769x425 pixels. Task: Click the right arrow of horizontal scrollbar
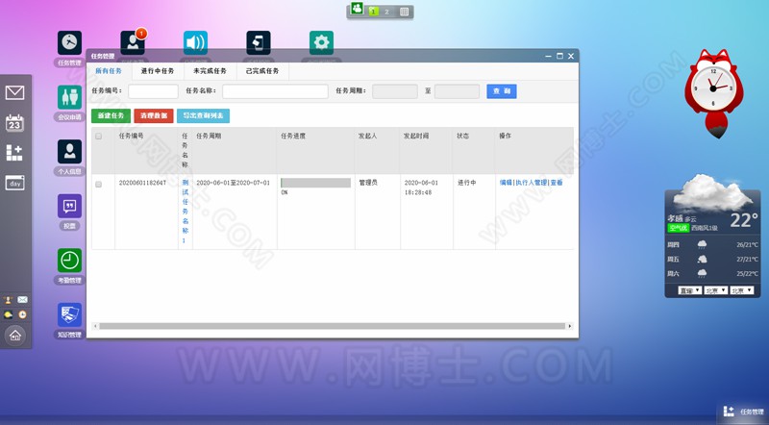tap(569, 326)
